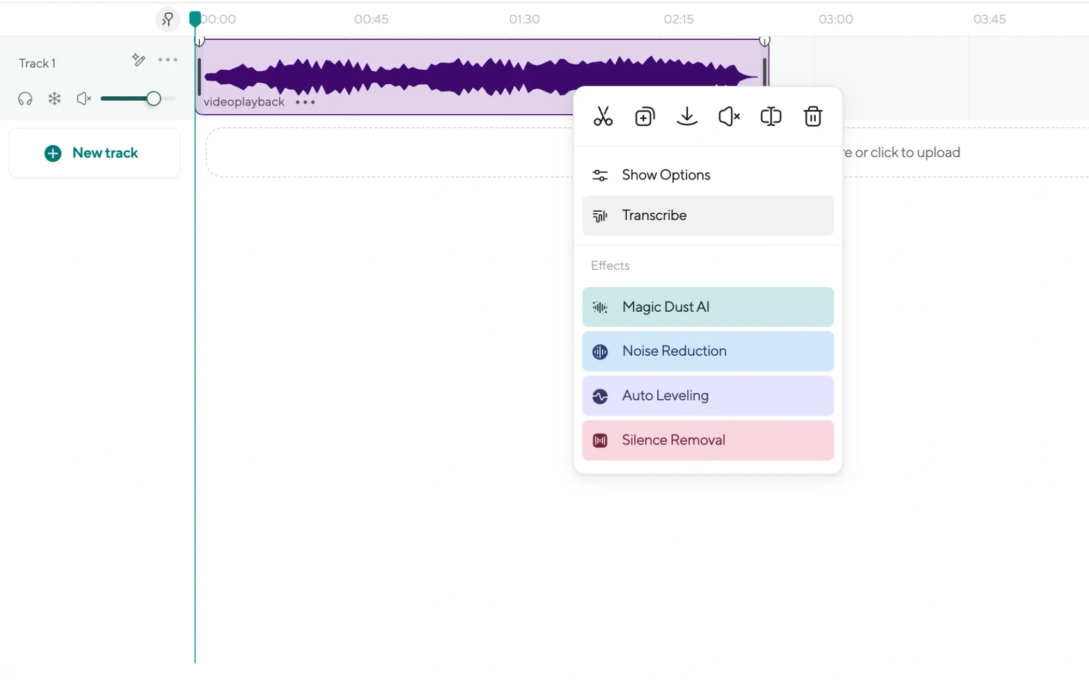Screen dimensions: 1089x680
Task: Toggle mute on Track 1
Action: click(x=83, y=97)
